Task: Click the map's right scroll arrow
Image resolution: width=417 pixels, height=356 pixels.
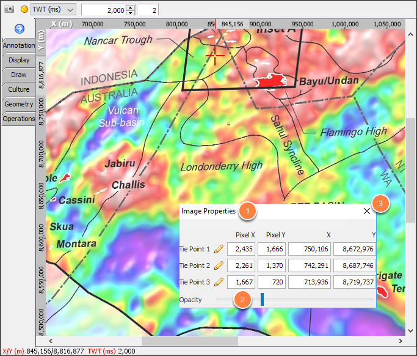Action: click(x=400, y=341)
